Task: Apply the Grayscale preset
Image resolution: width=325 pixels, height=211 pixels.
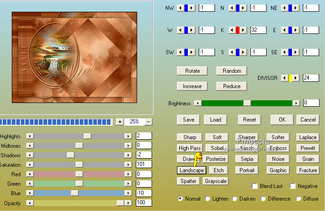Action: tap(215, 181)
